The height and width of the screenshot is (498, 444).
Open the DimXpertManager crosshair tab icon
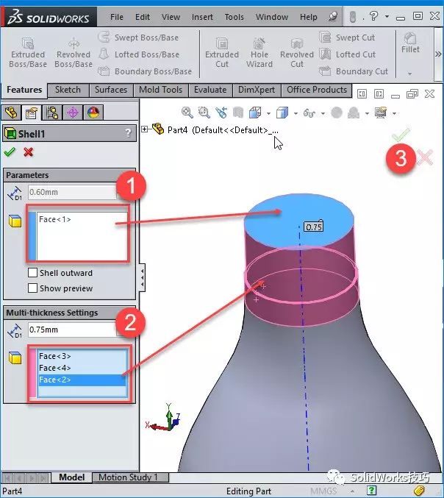(x=73, y=113)
